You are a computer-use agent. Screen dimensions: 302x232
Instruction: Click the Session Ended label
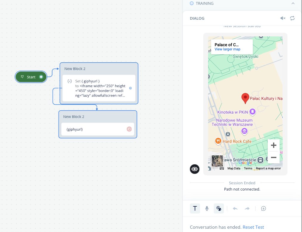coord(242,183)
